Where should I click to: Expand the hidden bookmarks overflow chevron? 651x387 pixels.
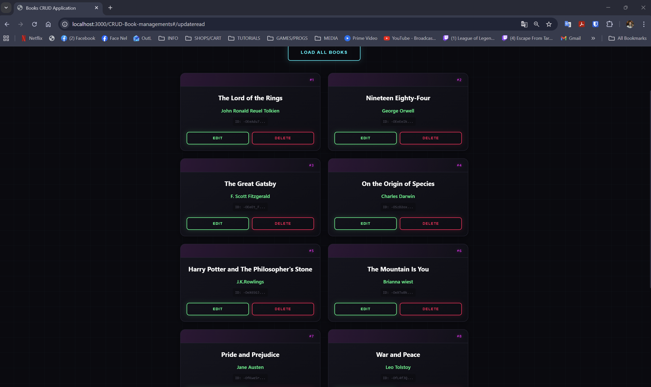pyautogui.click(x=593, y=38)
